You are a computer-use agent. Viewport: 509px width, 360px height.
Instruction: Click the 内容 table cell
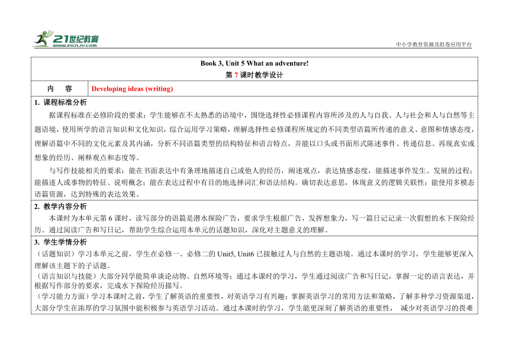[59, 89]
